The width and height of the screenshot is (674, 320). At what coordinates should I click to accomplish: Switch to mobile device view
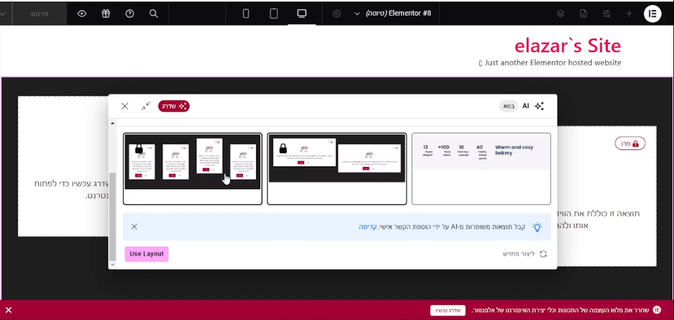246,14
